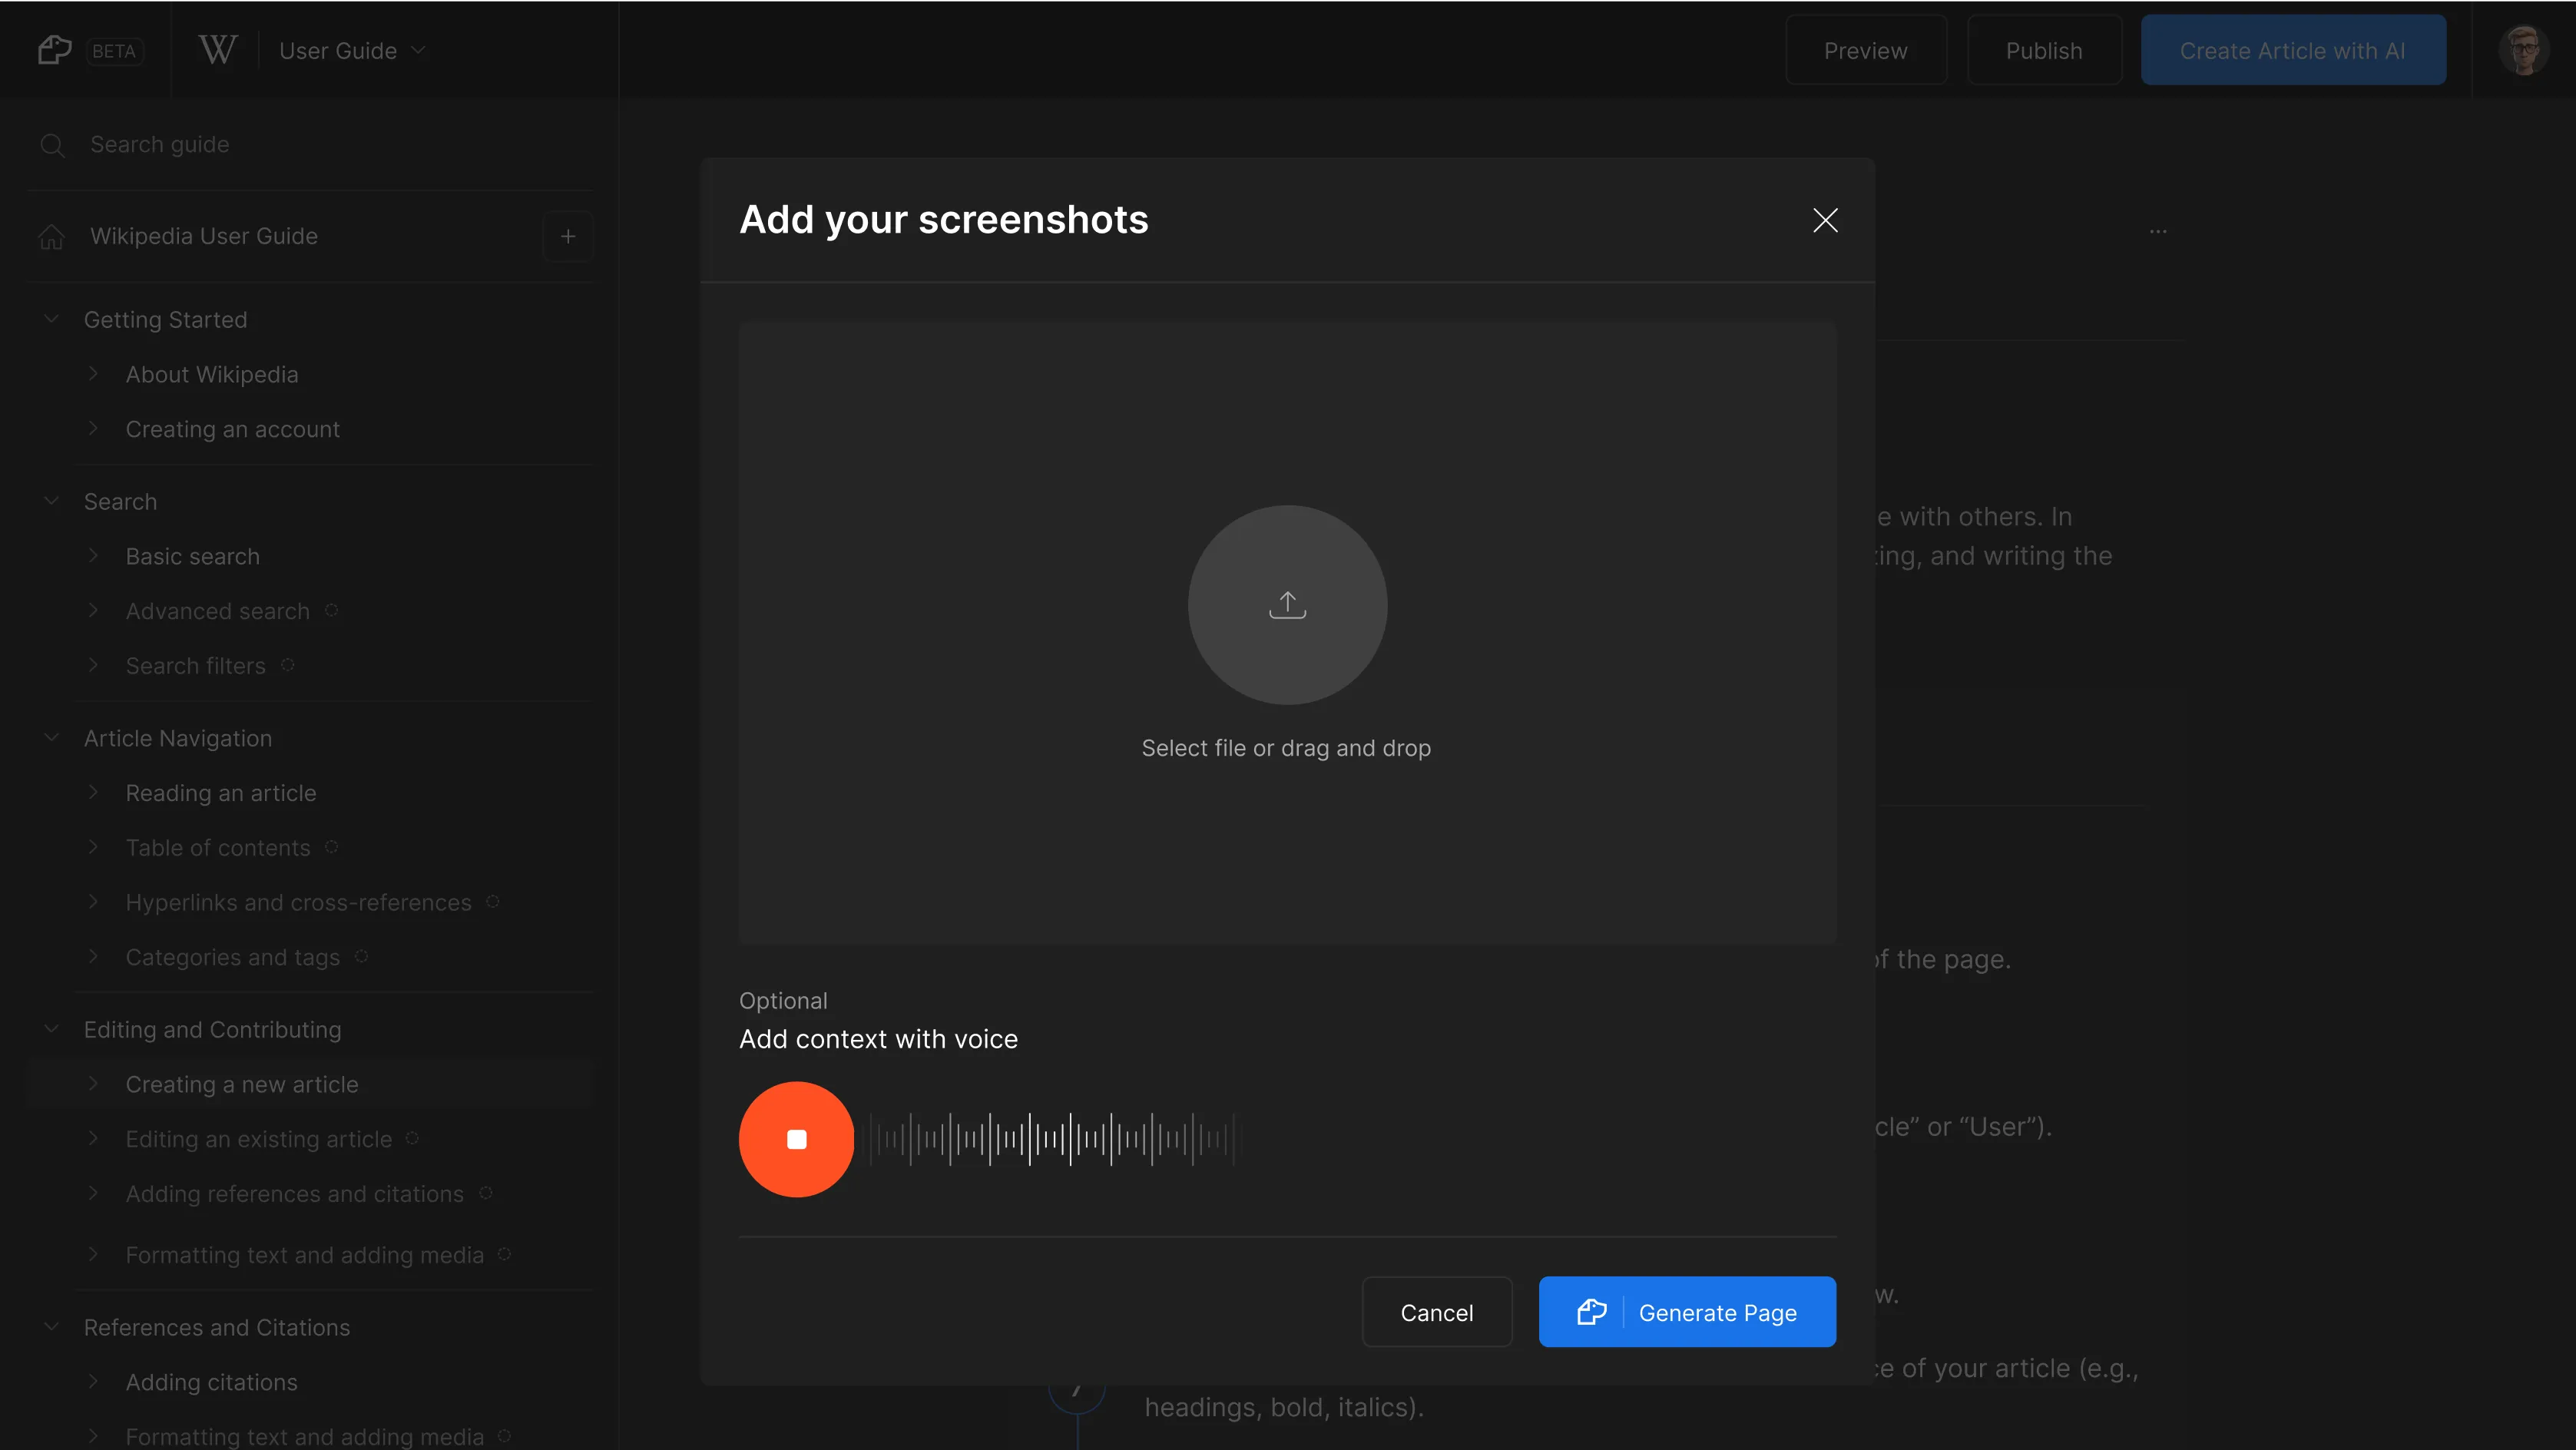Click the ellipsis options icon near the page
The image size is (2576, 1450).
click(x=2158, y=231)
